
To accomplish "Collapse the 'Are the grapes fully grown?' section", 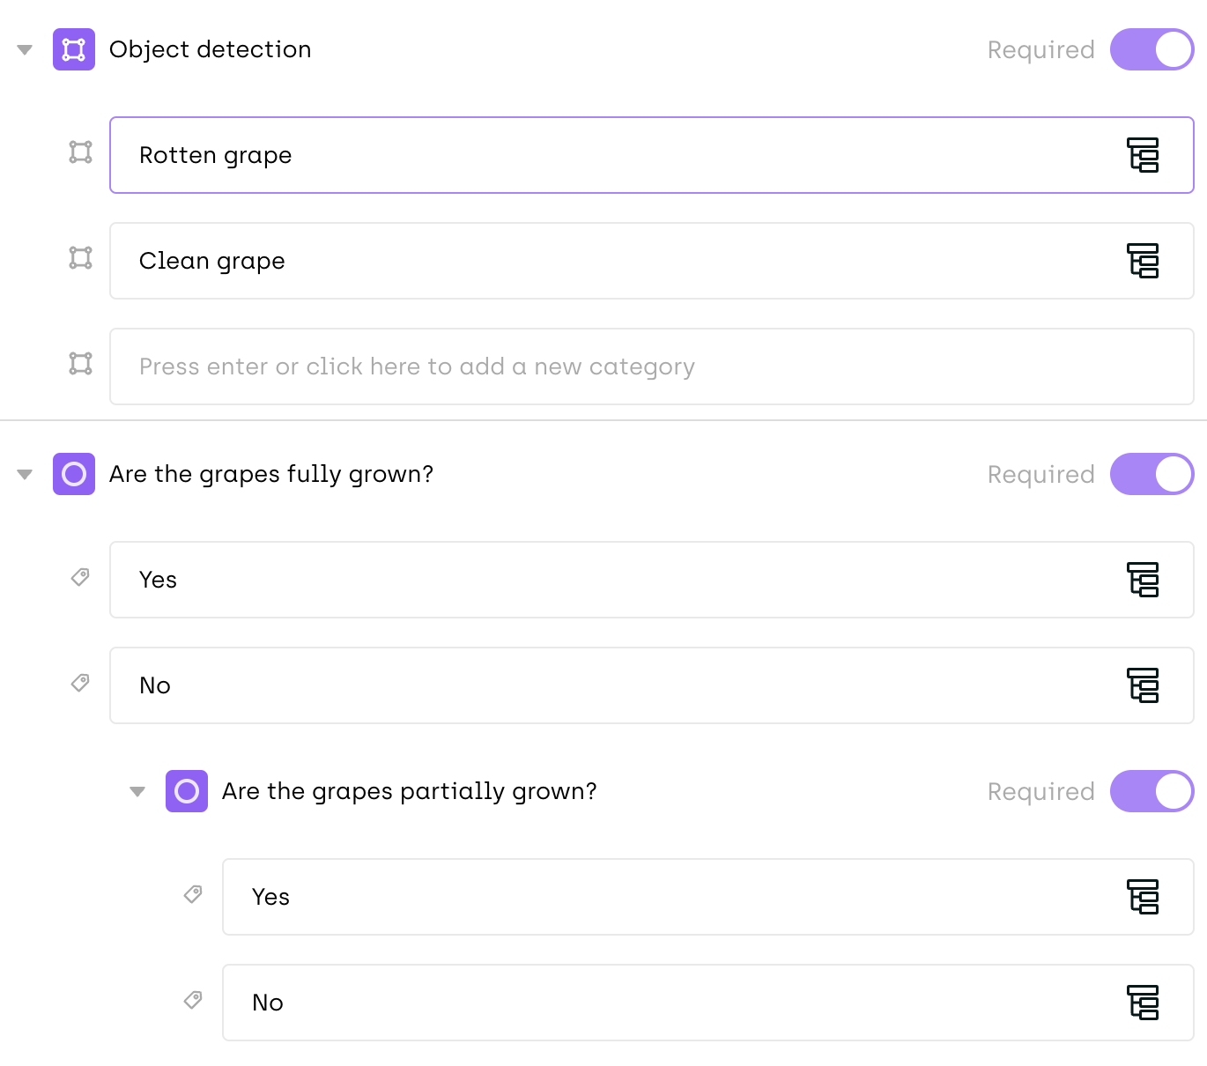I will (25, 475).
